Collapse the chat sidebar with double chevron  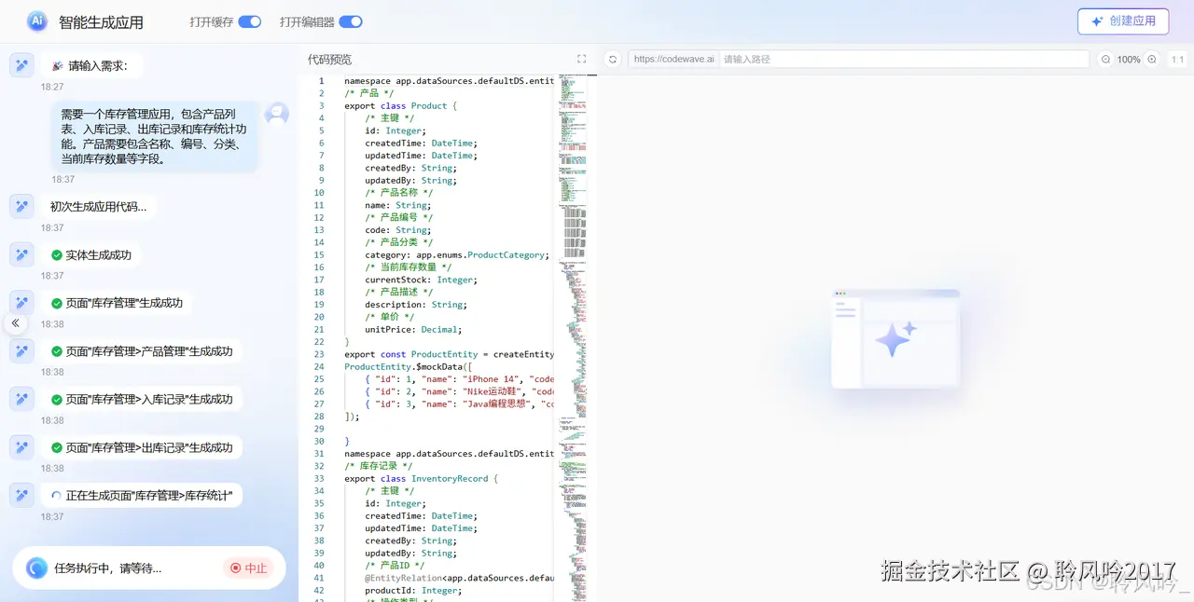[x=16, y=322]
